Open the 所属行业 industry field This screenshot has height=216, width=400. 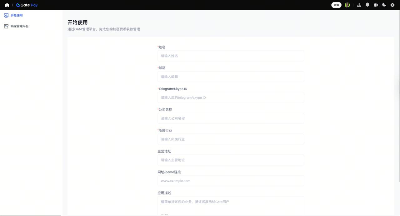(x=231, y=139)
